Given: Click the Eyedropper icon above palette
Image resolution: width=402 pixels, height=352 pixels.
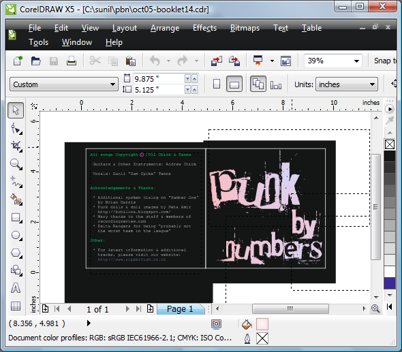Looking at the screenshot, I should coord(390,121).
